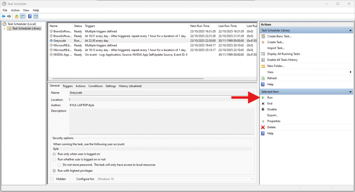Viewport: 355px width, 192px height.
Task: Expand the Task Scheduler Library tree node
Action: (x=4, y=28)
